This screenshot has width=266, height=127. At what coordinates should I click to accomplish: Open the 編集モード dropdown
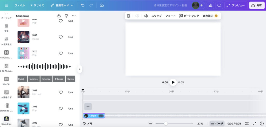[x=62, y=5]
